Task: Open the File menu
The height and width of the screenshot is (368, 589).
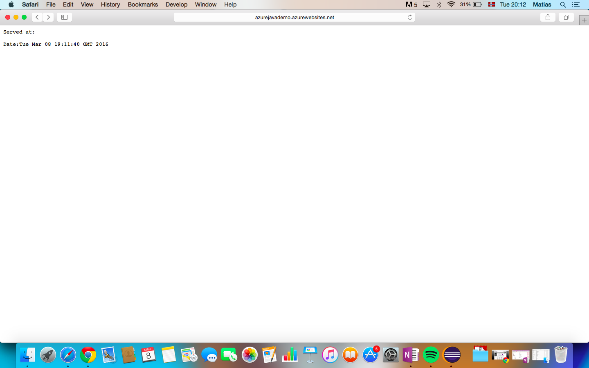Action: point(51,4)
